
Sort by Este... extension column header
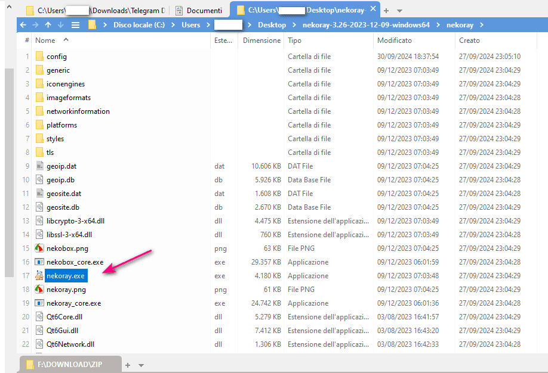click(x=224, y=40)
